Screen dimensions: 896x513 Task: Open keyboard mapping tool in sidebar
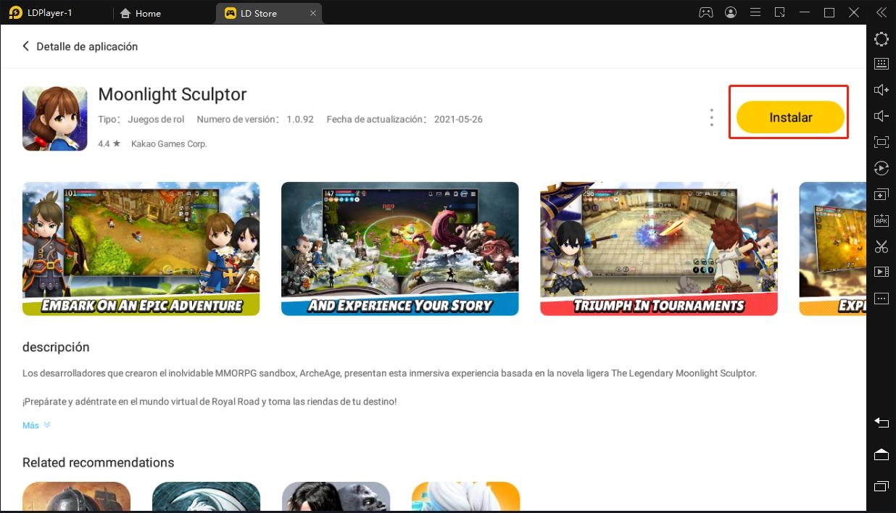coord(882,64)
